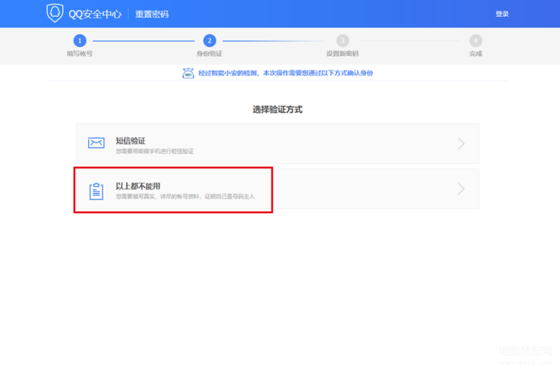Click the robot assistant 小安 icon
Image resolution: width=560 pixels, height=373 pixels.
click(188, 73)
